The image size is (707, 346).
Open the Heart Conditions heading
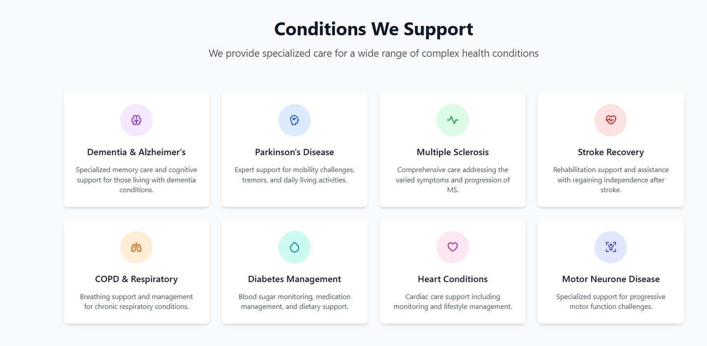[x=453, y=279]
